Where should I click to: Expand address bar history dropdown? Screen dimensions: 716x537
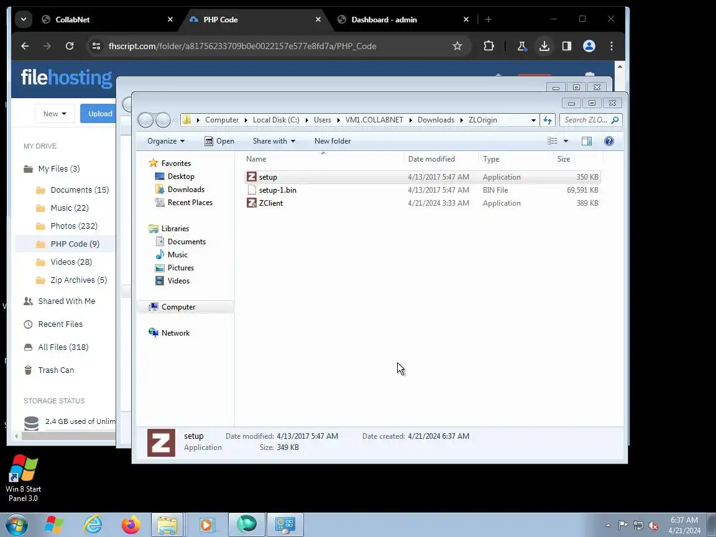tap(533, 120)
